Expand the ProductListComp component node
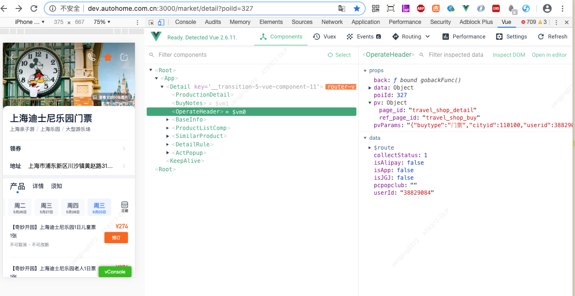Viewport: 575px width, 296px height. pos(168,128)
